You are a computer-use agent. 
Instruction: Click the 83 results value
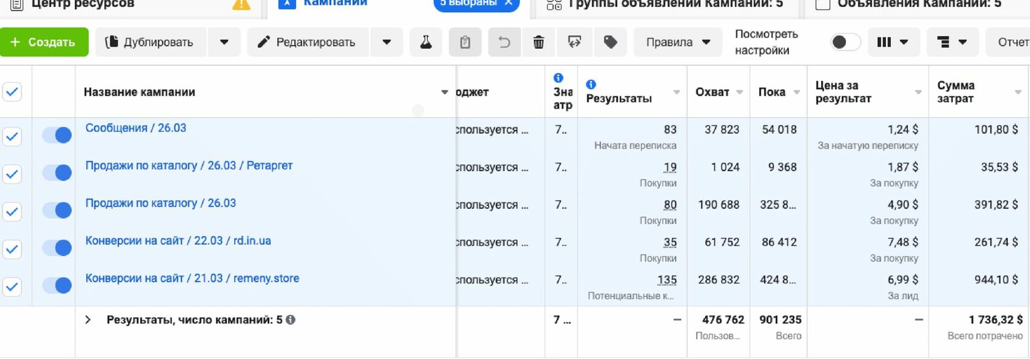(x=670, y=129)
